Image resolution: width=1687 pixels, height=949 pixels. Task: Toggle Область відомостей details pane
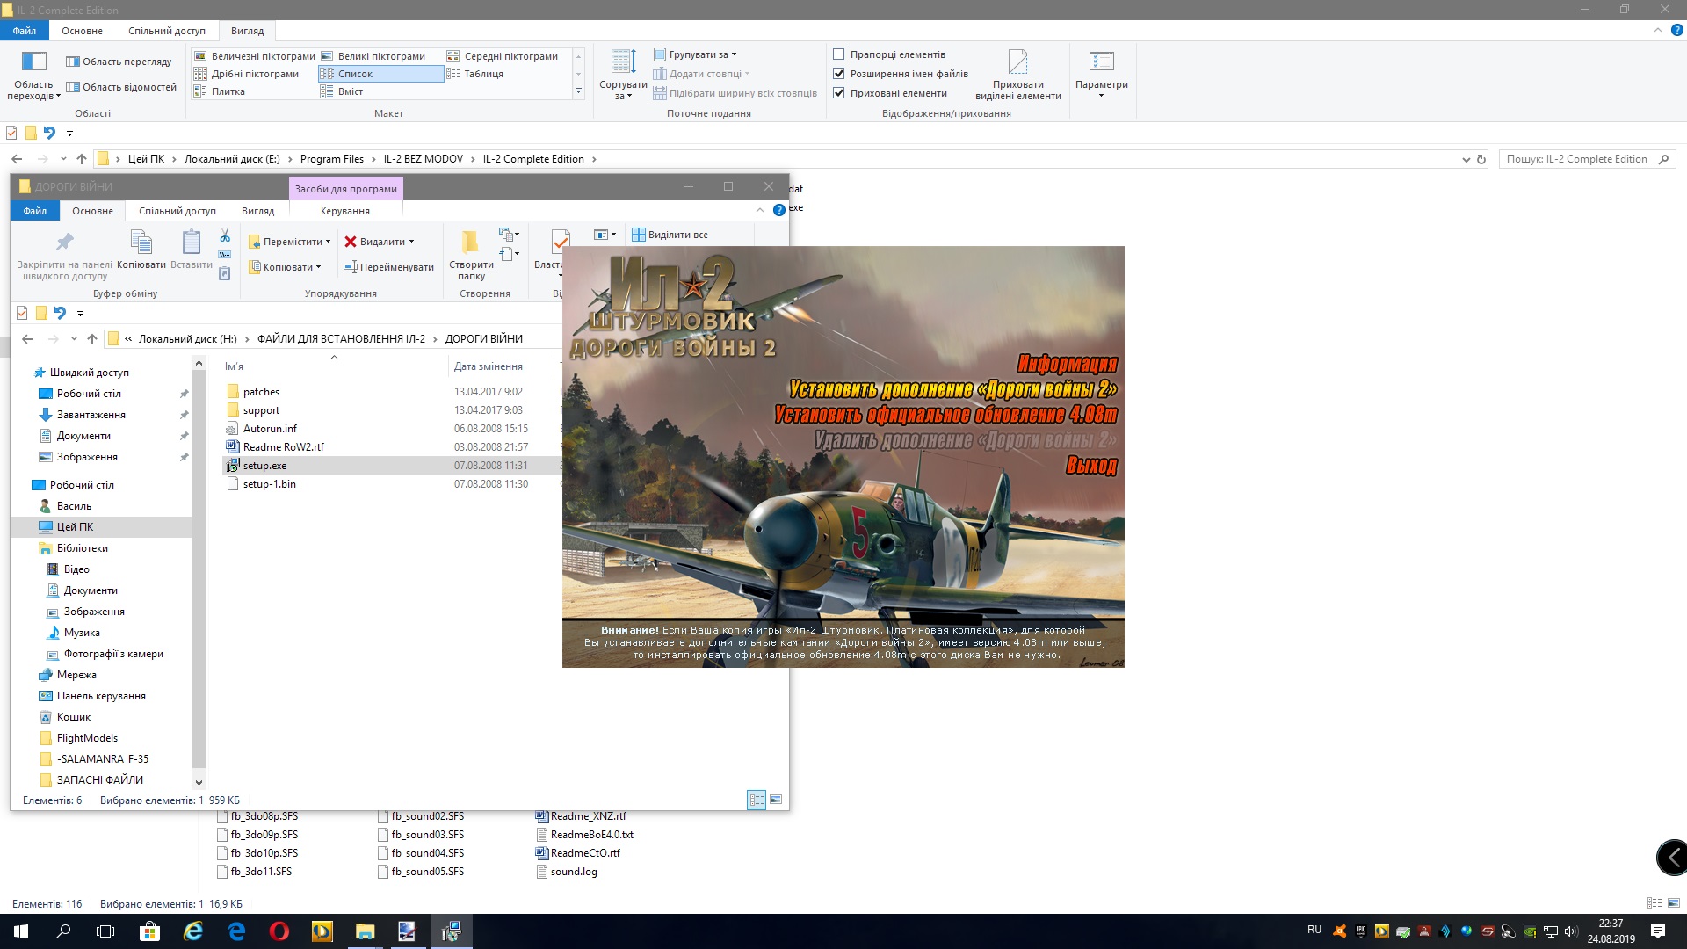pyautogui.click(x=121, y=87)
